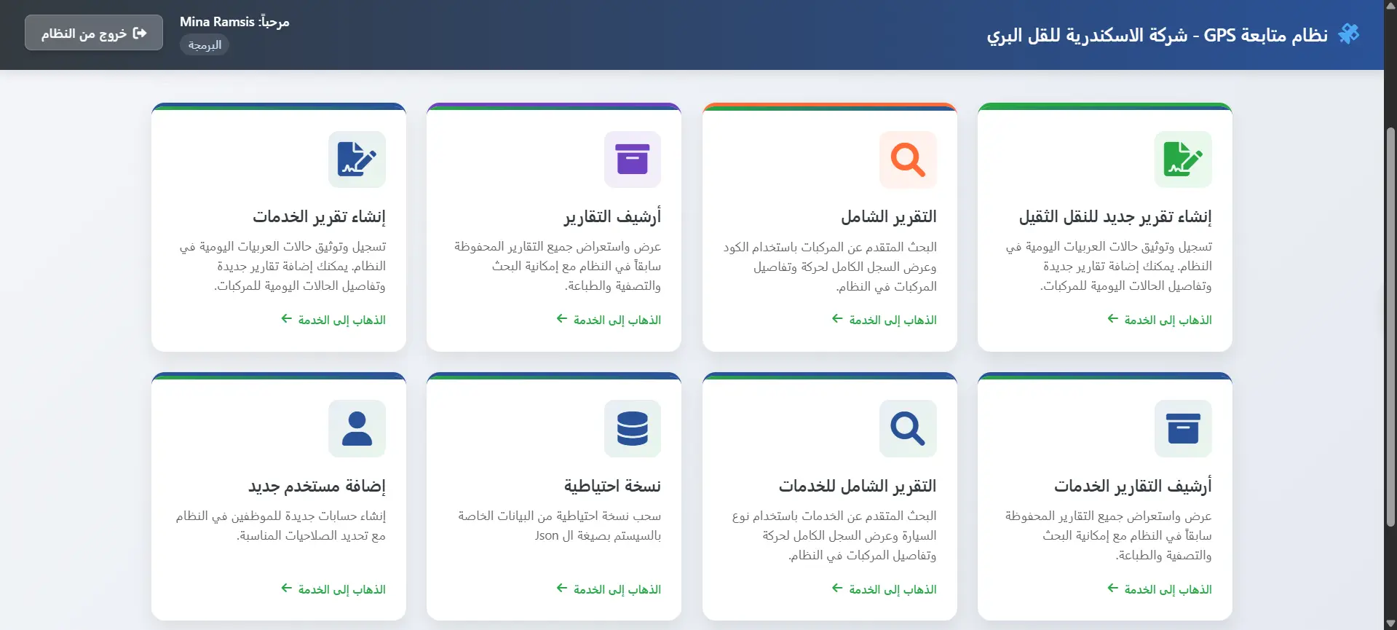Open service link under 'إنشاء تقرير جديد للنقل الثقيل'
This screenshot has width=1397, height=630.
pyautogui.click(x=1159, y=320)
